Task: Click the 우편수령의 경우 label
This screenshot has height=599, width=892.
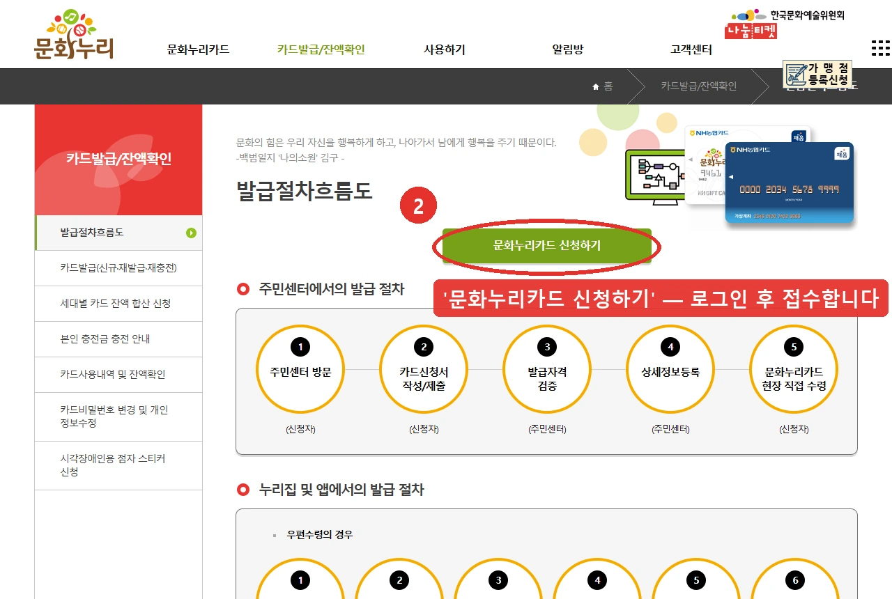Action: click(x=320, y=535)
